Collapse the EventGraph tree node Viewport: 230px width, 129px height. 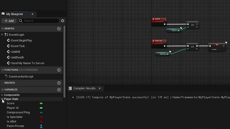tap(2, 35)
